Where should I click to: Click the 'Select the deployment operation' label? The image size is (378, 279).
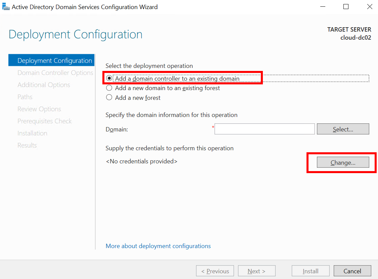tap(149, 66)
